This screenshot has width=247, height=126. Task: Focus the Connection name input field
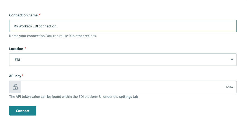coord(122,26)
